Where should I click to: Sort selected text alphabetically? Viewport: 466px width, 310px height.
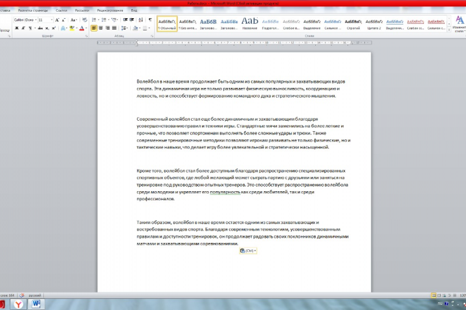coord(140,20)
